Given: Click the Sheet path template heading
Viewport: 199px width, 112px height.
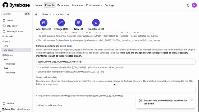Looking at the screenshot, I should pyautogui.click(x=47, y=77).
